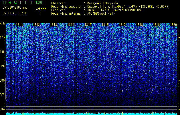Click the yellow power spike below 1316

(x=104, y=113)
